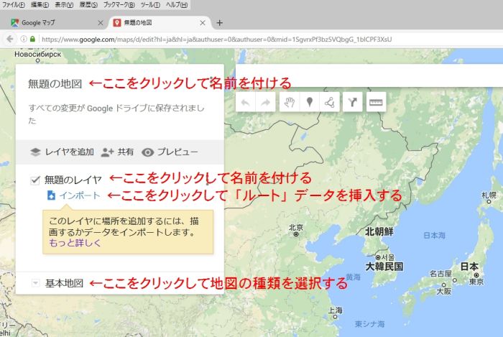
Task: Click the 日本 country label on map
Action: tap(469, 266)
